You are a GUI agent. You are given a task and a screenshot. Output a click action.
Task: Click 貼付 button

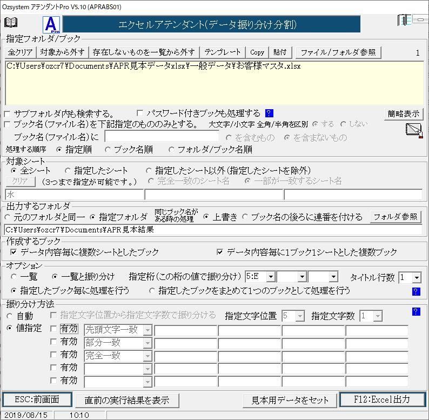pos(280,52)
